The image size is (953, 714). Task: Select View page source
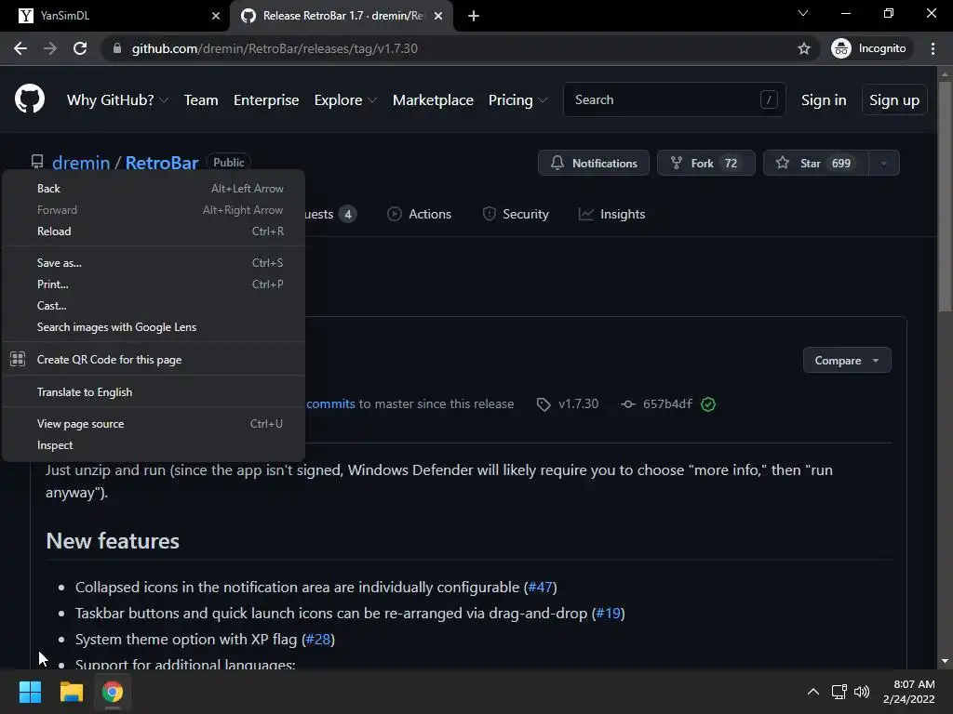pyautogui.click(x=154, y=424)
